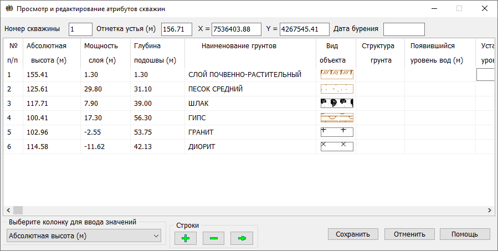Image resolution: width=498 pixels, height=251 pixels.
Task: Cancel editing with Отменить
Action: [409, 234]
